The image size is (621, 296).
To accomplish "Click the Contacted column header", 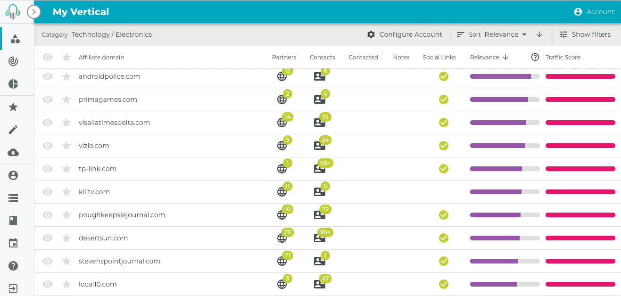I will tap(364, 57).
